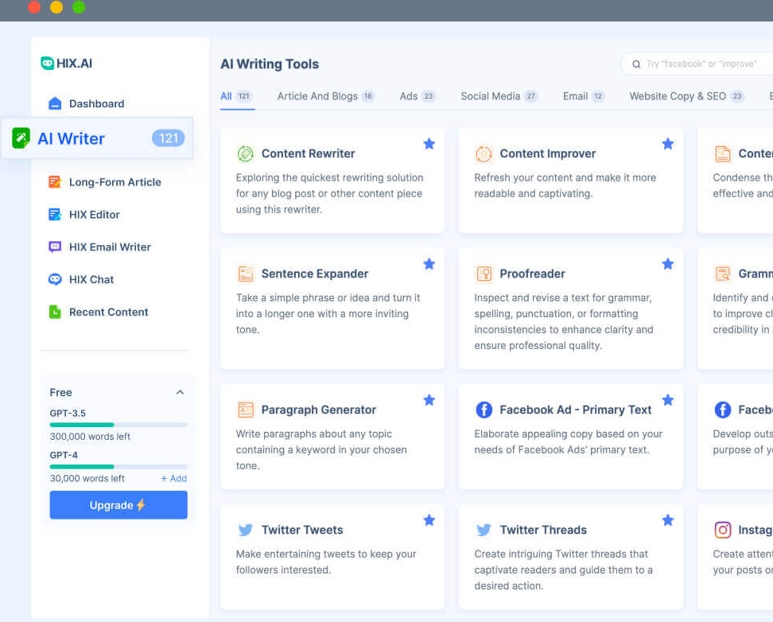Switch to Website Copy & SEO tab
This screenshot has height=622, width=773.
coord(687,96)
